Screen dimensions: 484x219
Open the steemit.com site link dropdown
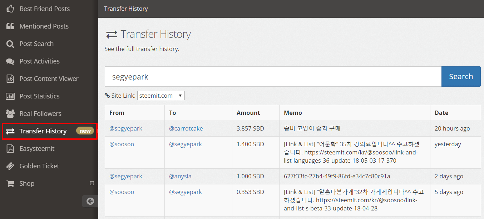click(x=161, y=96)
